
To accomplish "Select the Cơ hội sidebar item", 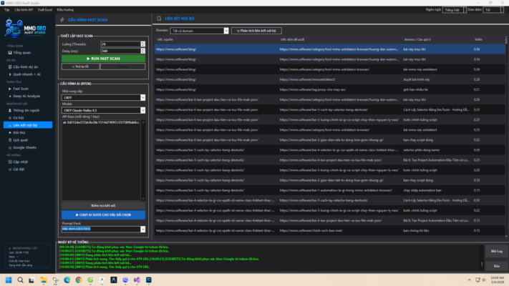I will coord(18,118).
